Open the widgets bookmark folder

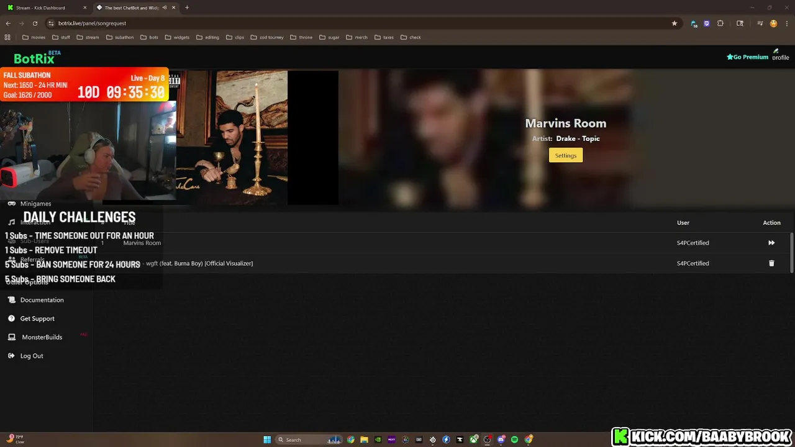point(177,37)
